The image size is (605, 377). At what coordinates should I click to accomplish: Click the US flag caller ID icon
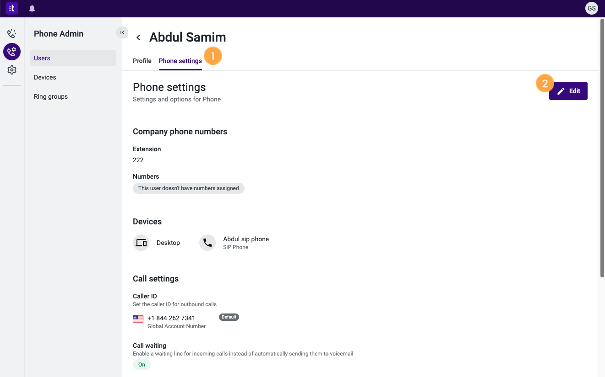click(138, 319)
